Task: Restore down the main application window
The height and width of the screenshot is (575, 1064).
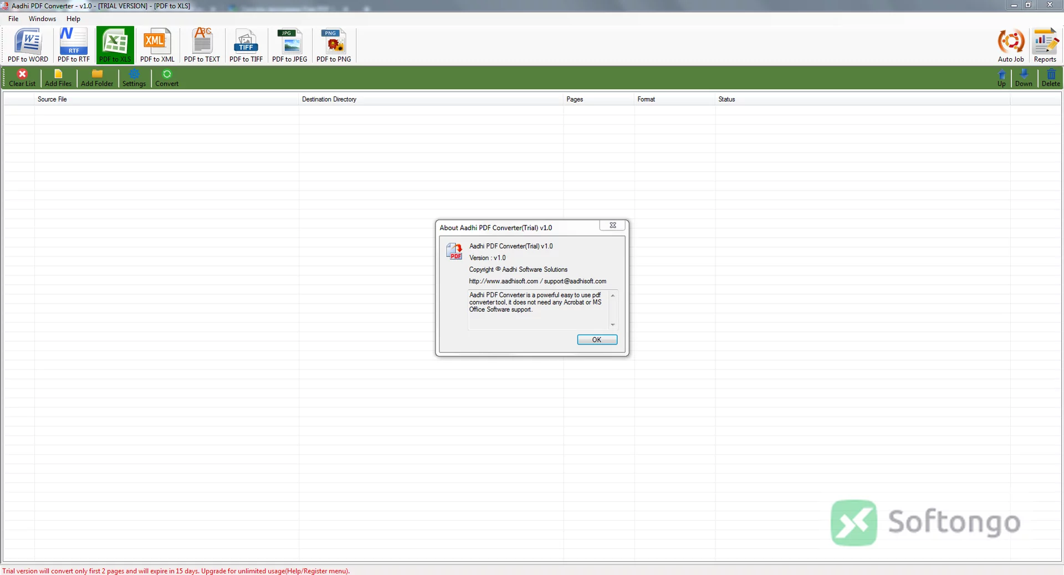Action: 1028,5
